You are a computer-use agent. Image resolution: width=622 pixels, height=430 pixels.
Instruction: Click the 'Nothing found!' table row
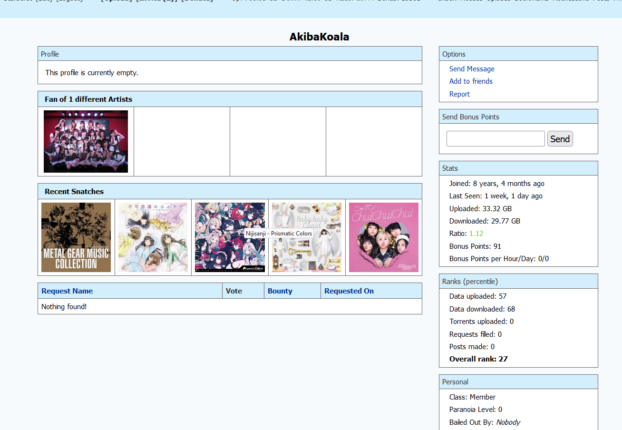coord(230,307)
